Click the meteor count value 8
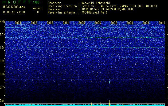Screen dimensions: 168x106 tap(38, 12)
